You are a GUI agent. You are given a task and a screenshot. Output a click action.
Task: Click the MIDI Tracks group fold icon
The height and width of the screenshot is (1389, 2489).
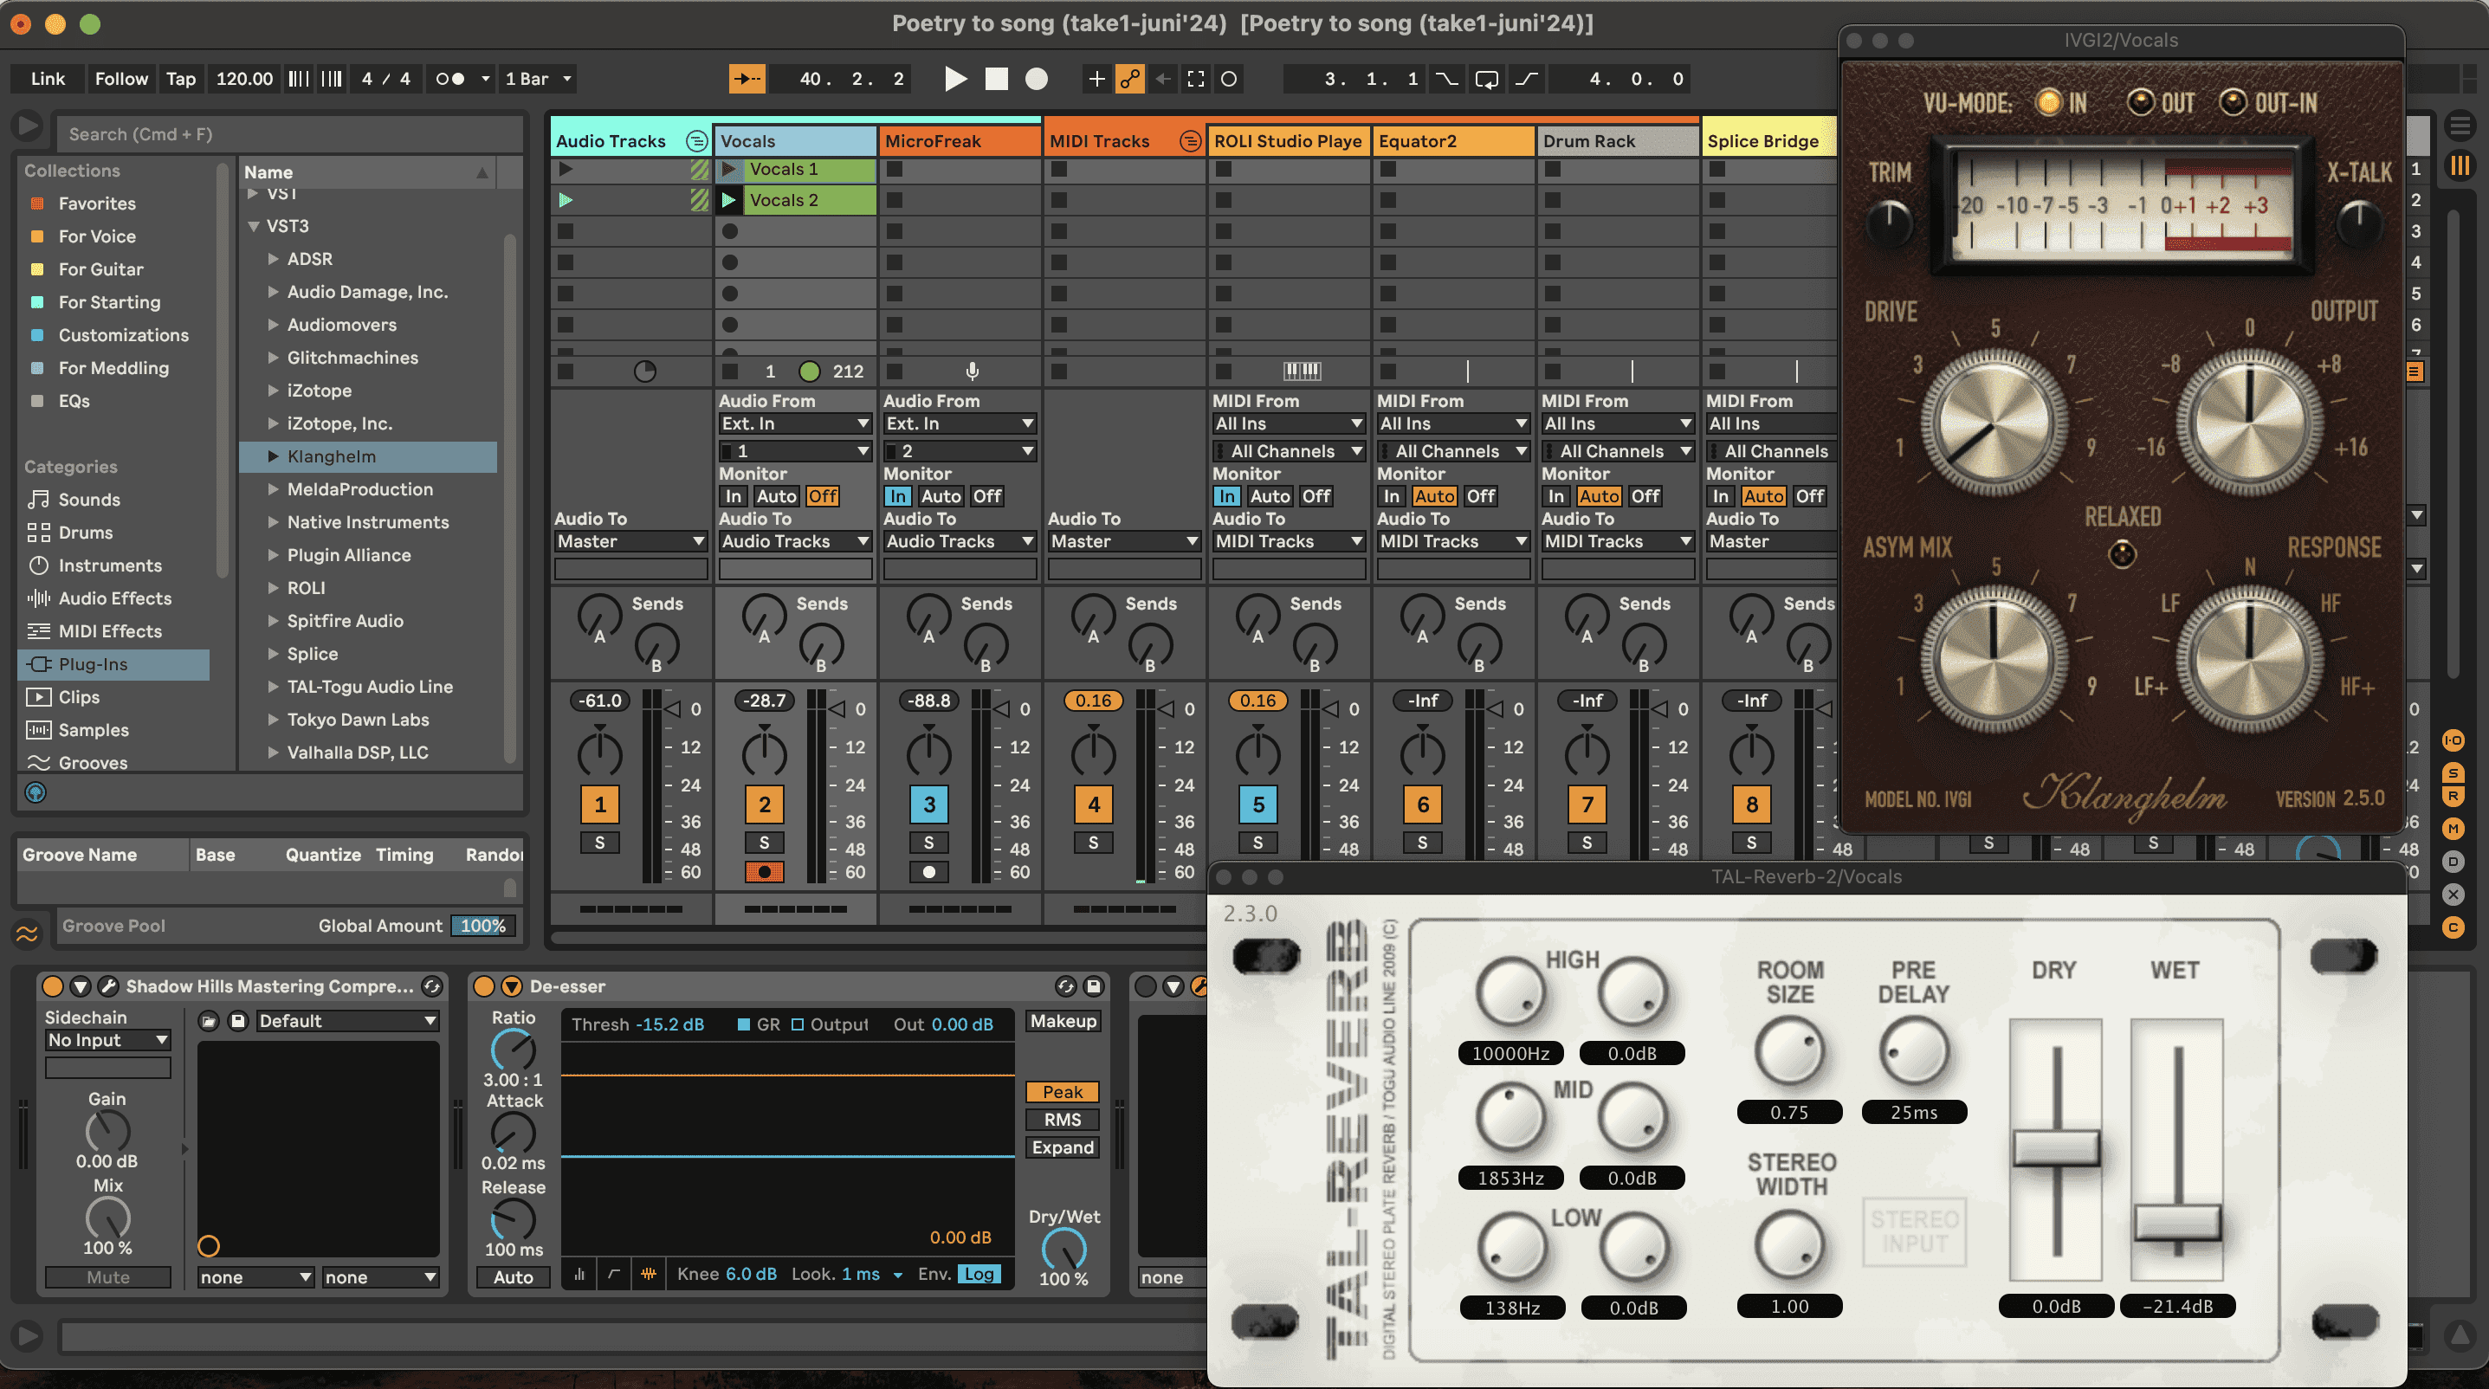coord(1189,141)
